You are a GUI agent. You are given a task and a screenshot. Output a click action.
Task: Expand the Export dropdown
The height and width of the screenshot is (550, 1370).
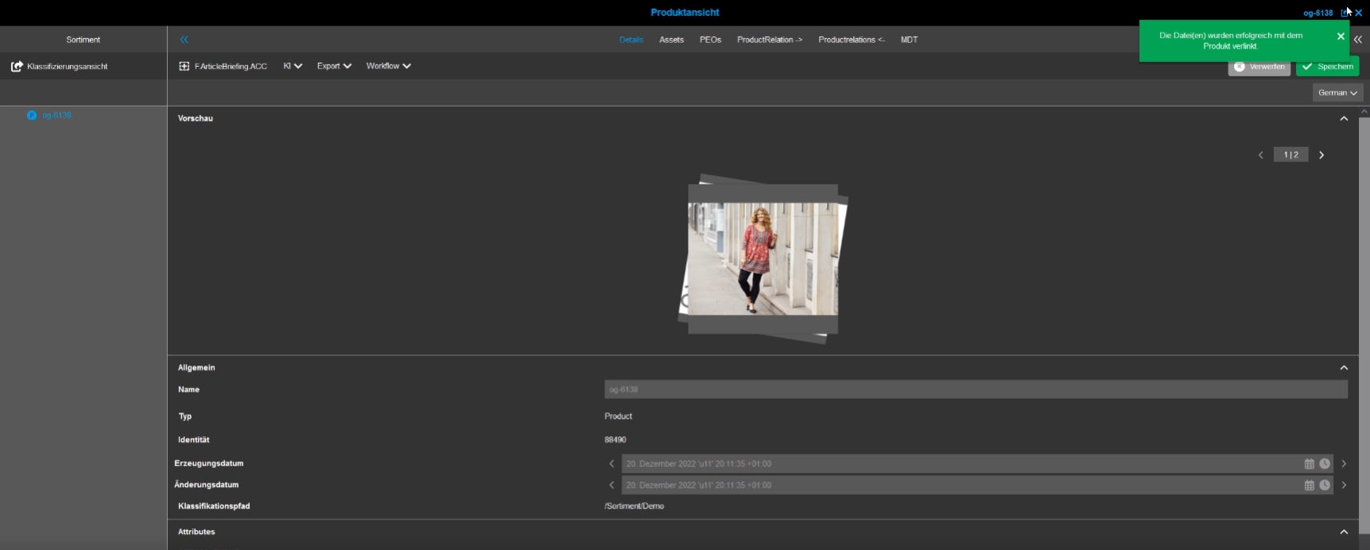pyautogui.click(x=334, y=67)
